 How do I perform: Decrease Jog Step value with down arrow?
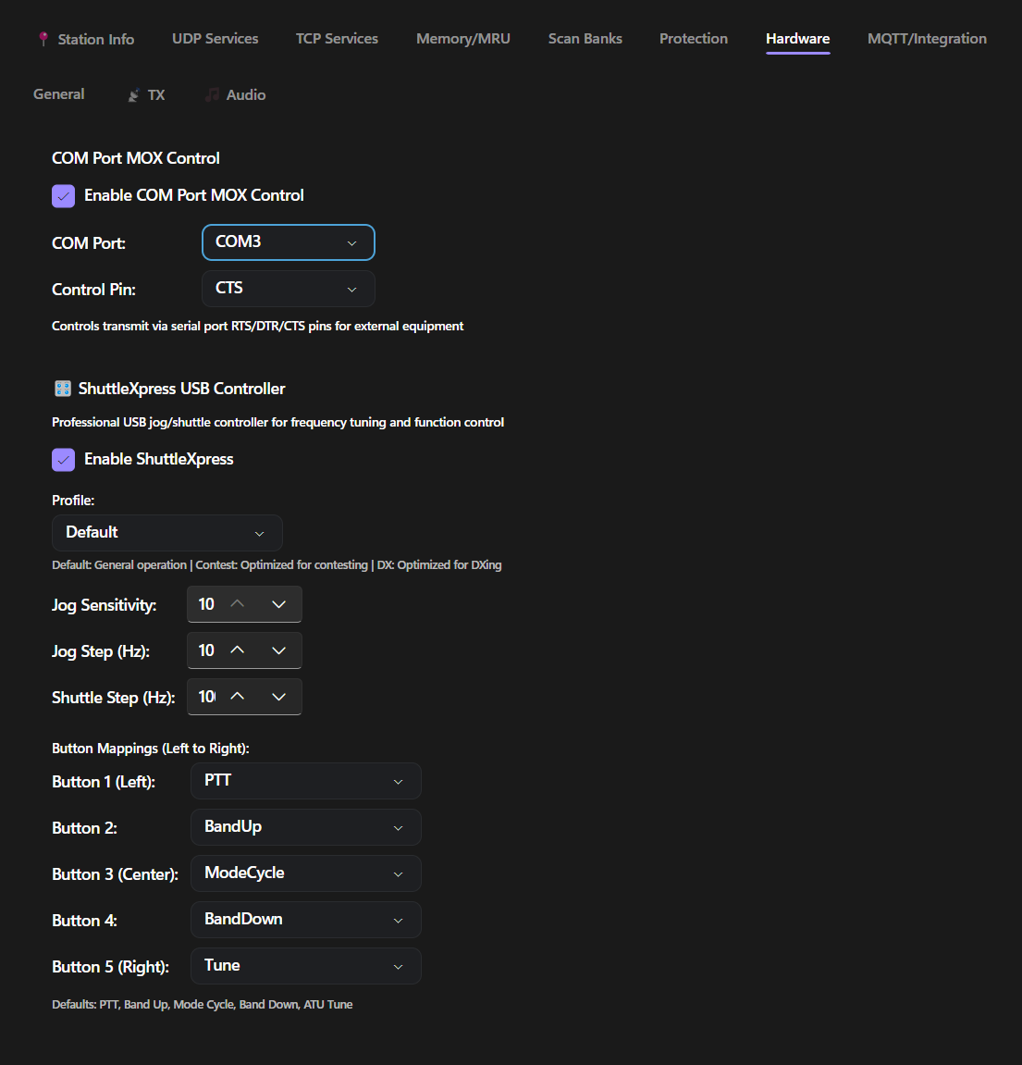[278, 650]
